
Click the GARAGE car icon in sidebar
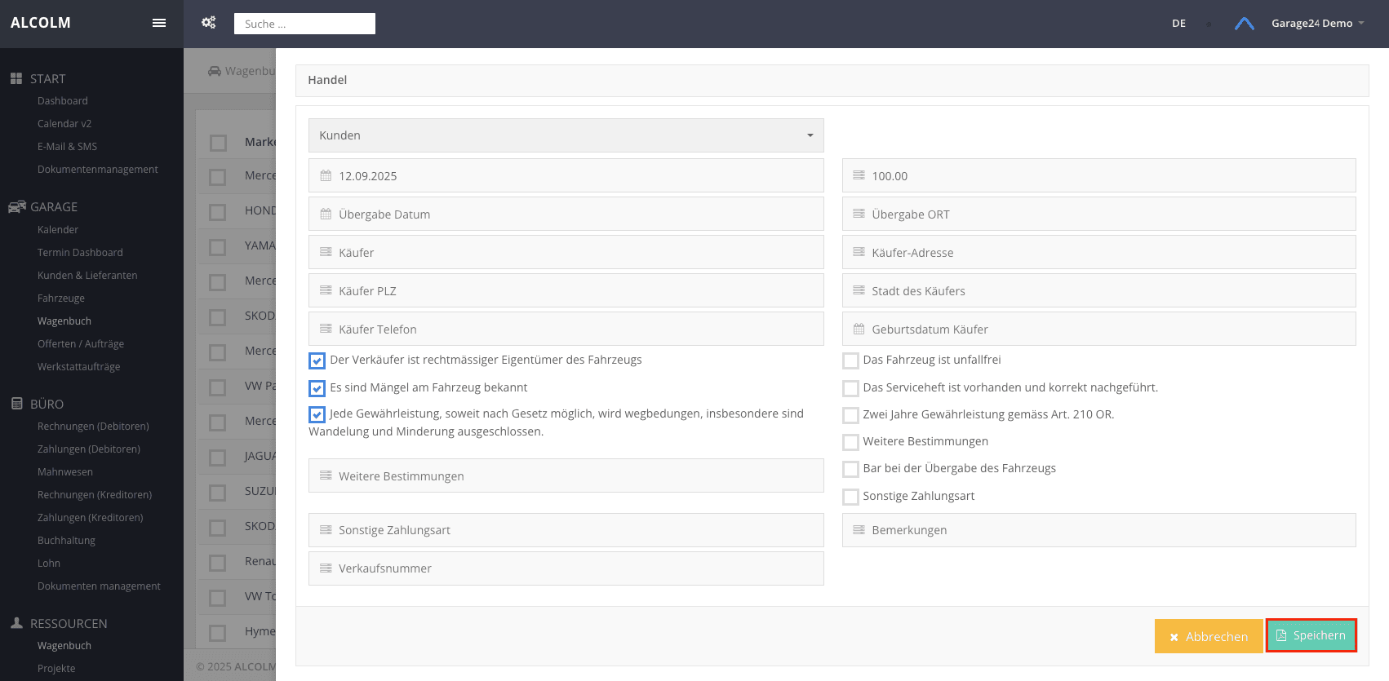click(x=17, y=206)
